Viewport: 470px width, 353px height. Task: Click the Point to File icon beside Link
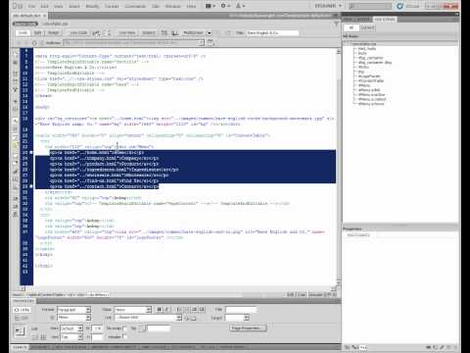(187, 318)
